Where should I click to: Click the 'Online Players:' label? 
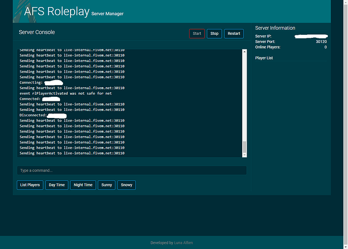pos(268,47)
